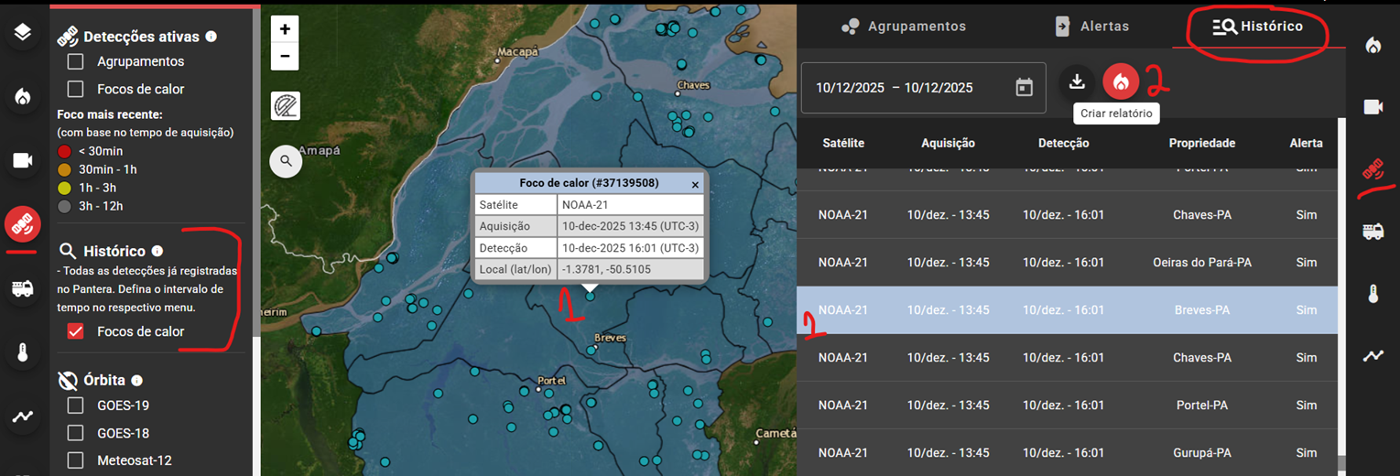Check the Meteosat-12 orbit checkbox

click(76, 460)
